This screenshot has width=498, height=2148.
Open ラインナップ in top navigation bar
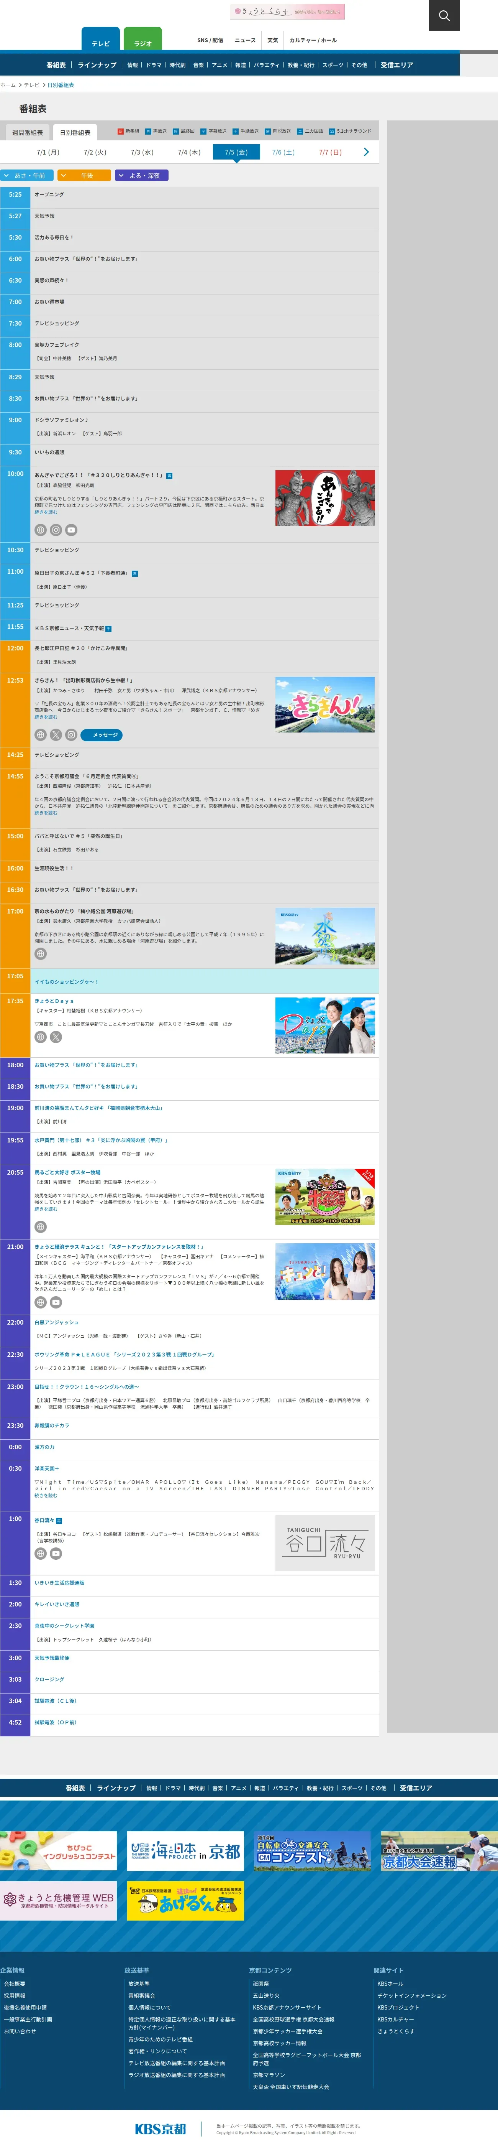pos(97,65)
